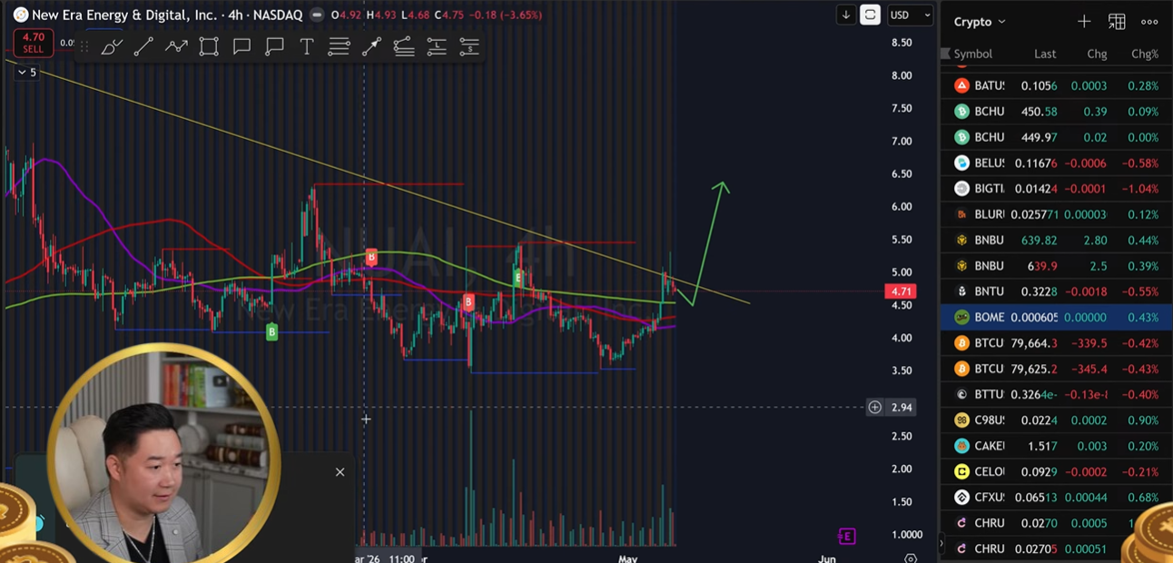This screenshot has width=1173, height=563.
Task: Open the USD currency dropdown
Action: click(911, 15)
